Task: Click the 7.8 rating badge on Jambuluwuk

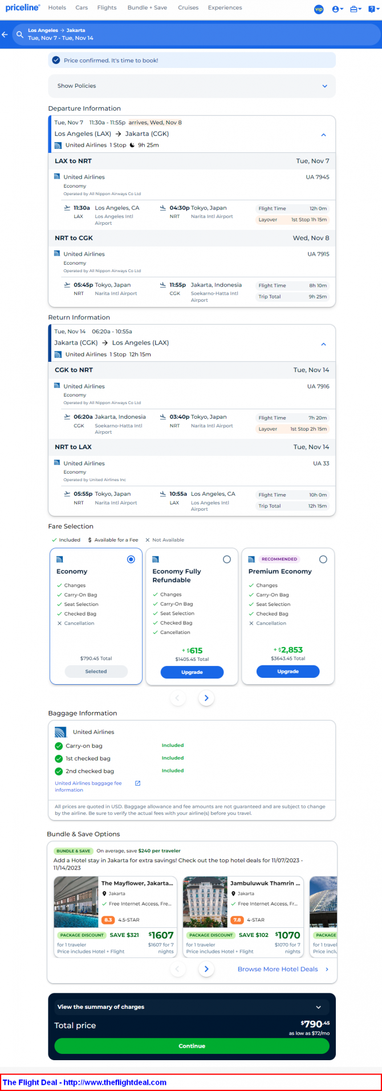Action: click(237, 920)
